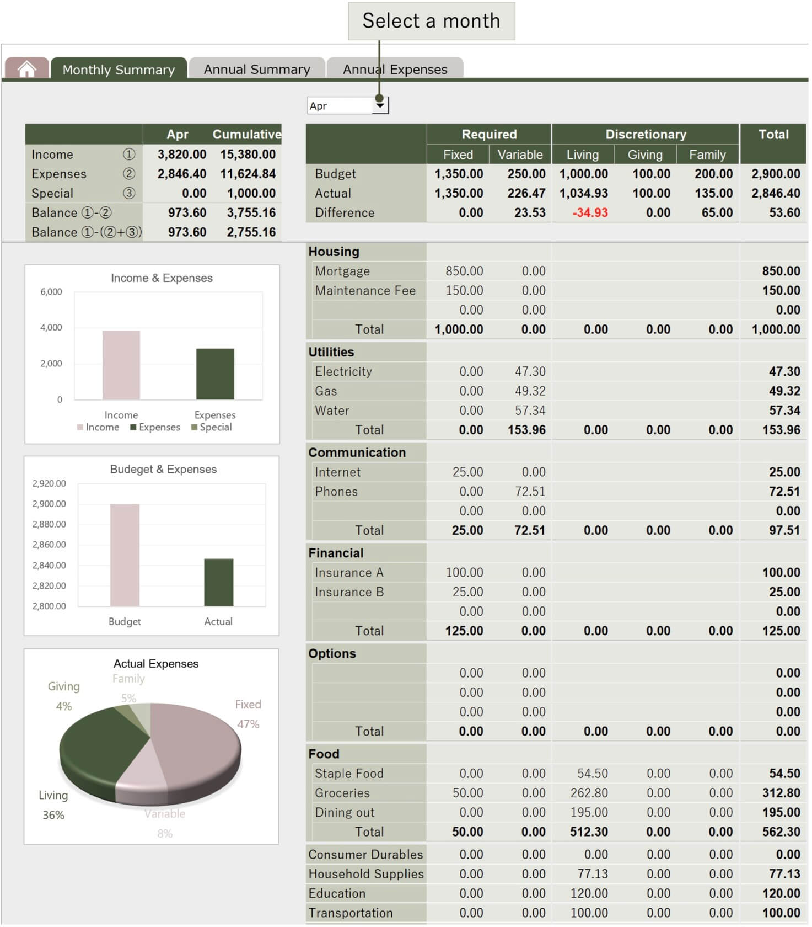
Task: Click the red Difference value -34.93
Action: (x=590, y=213)
